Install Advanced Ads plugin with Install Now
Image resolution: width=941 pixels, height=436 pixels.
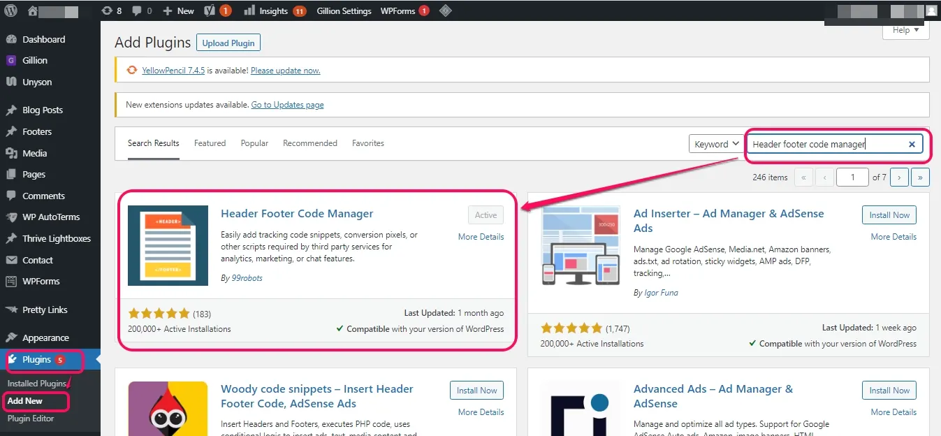[889, 391]
